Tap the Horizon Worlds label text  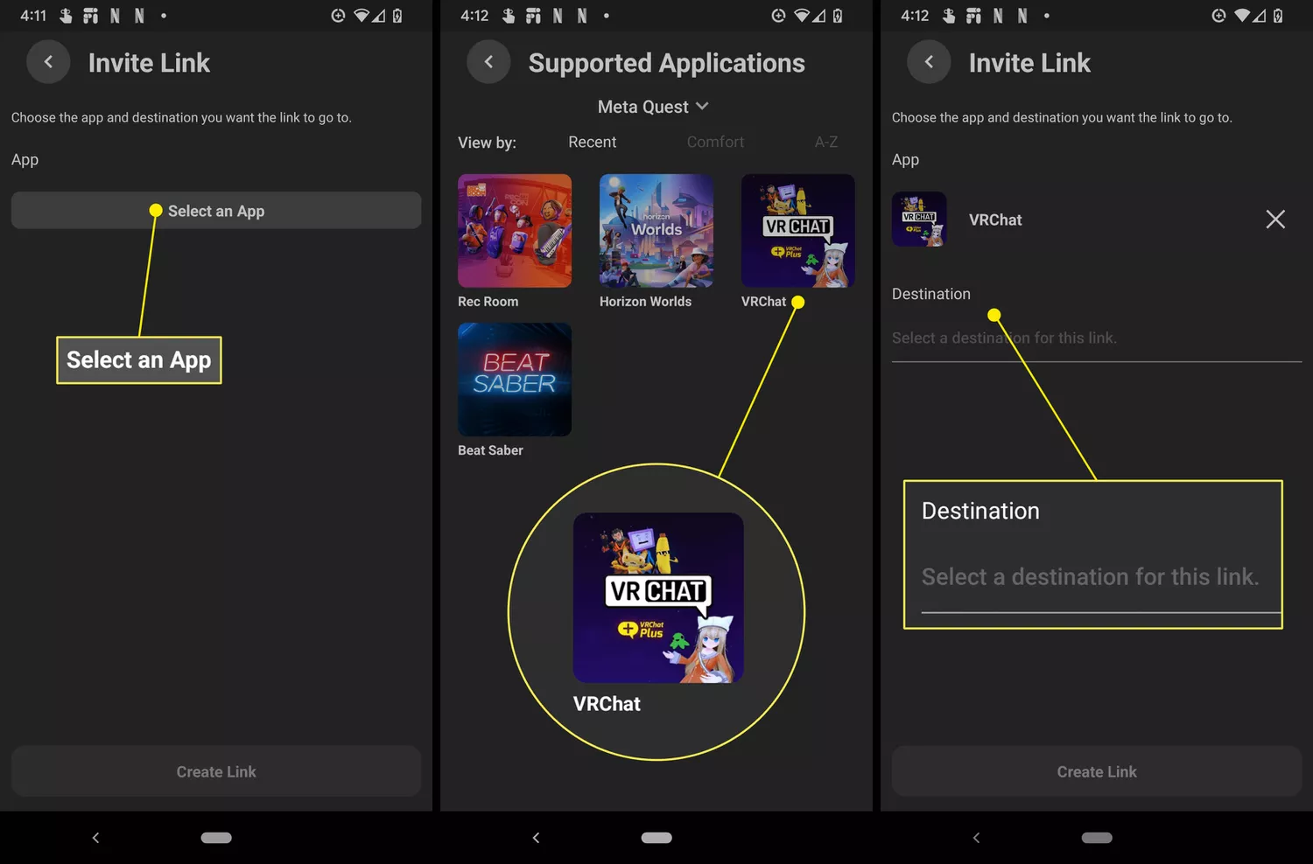(x=645, y=302)
